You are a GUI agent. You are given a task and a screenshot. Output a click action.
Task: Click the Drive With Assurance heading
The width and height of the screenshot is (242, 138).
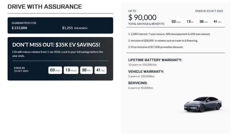pos(45,7)
